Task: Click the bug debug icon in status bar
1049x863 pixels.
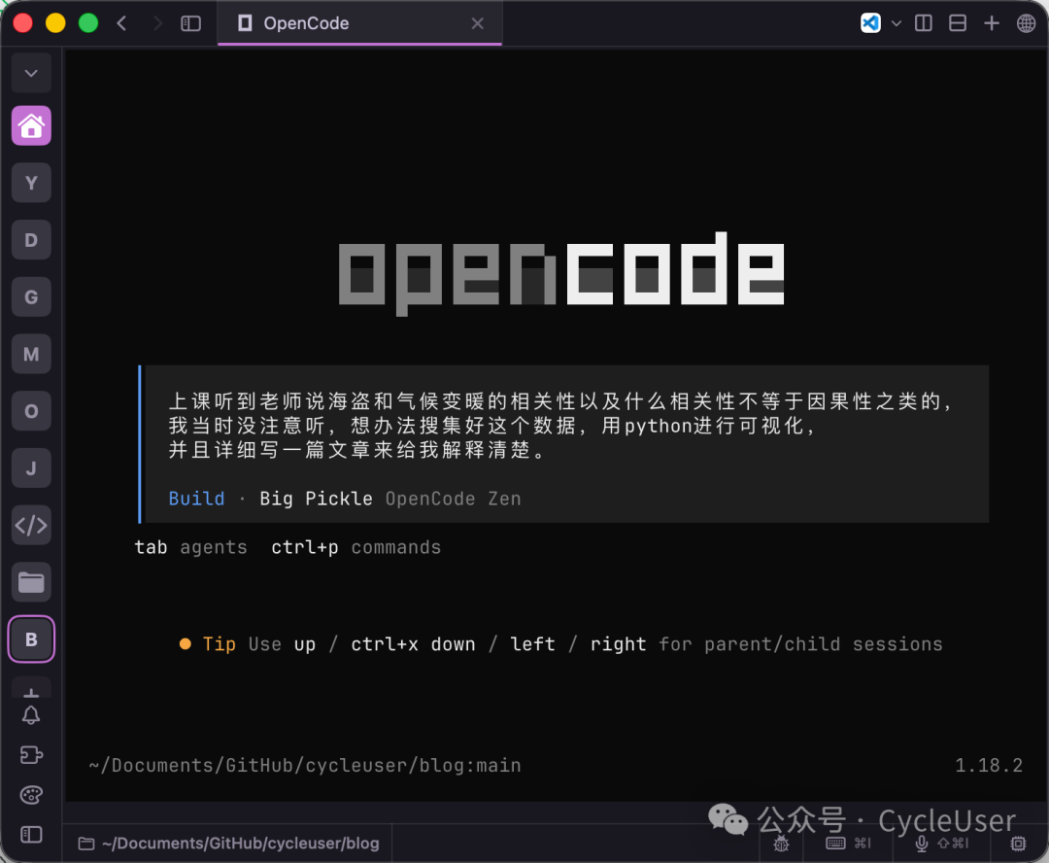Action: point(781,844)
